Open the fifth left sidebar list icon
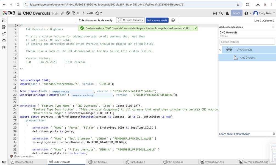This screenshot has height=165, width=276. (4, 47)
